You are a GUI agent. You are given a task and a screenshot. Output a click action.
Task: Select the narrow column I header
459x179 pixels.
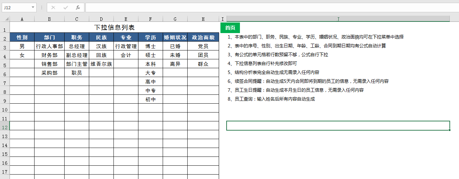click(x=223, y=19)
